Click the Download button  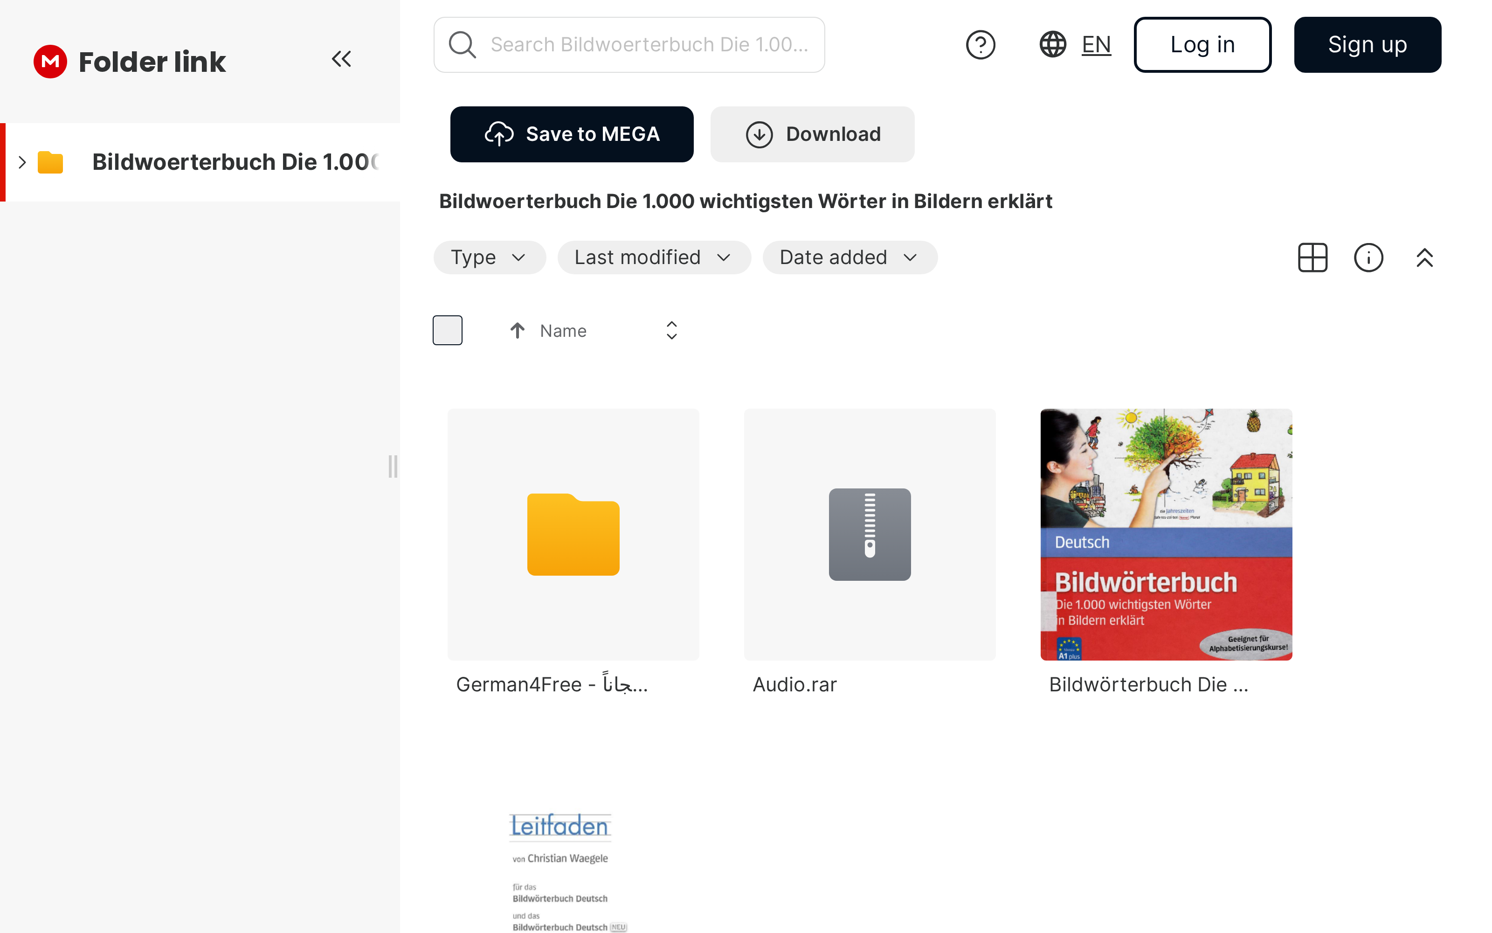813,134
